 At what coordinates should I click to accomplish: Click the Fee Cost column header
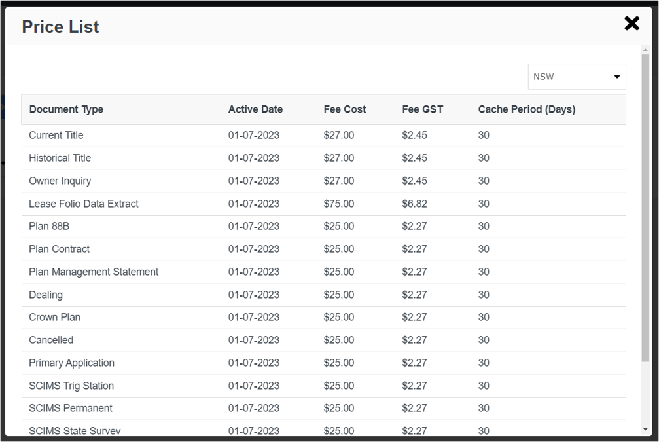point(345,109)
